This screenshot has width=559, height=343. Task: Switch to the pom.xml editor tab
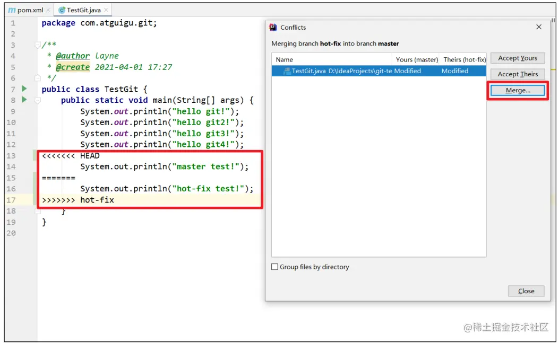pyautogui.click(x=30, y=10)
